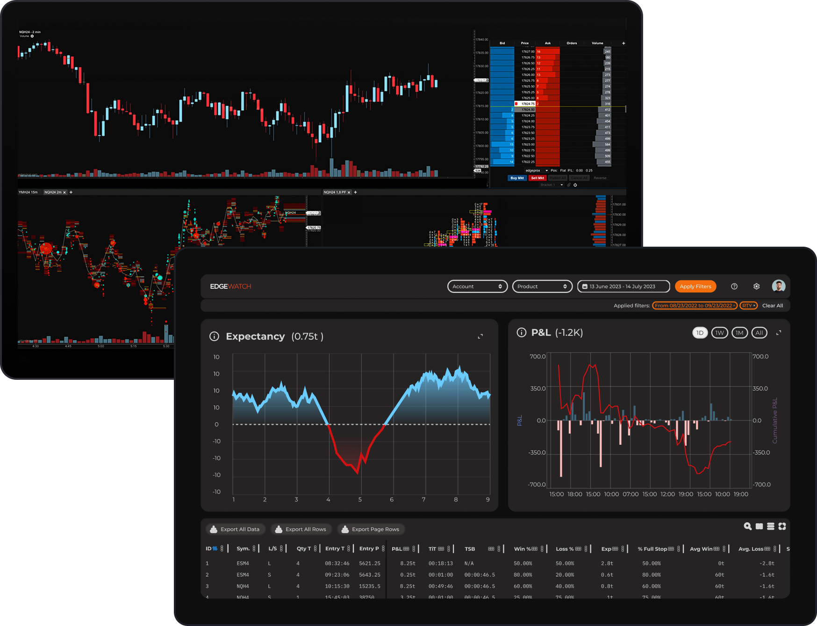Remove the RTY applied filter chip
817x626 pixels.
pos(754,306)
